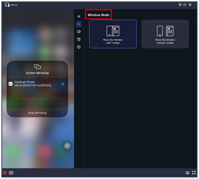Screen dimensions: 199x179
Task: Click the Window Mode heading
Action: point(98,15)
